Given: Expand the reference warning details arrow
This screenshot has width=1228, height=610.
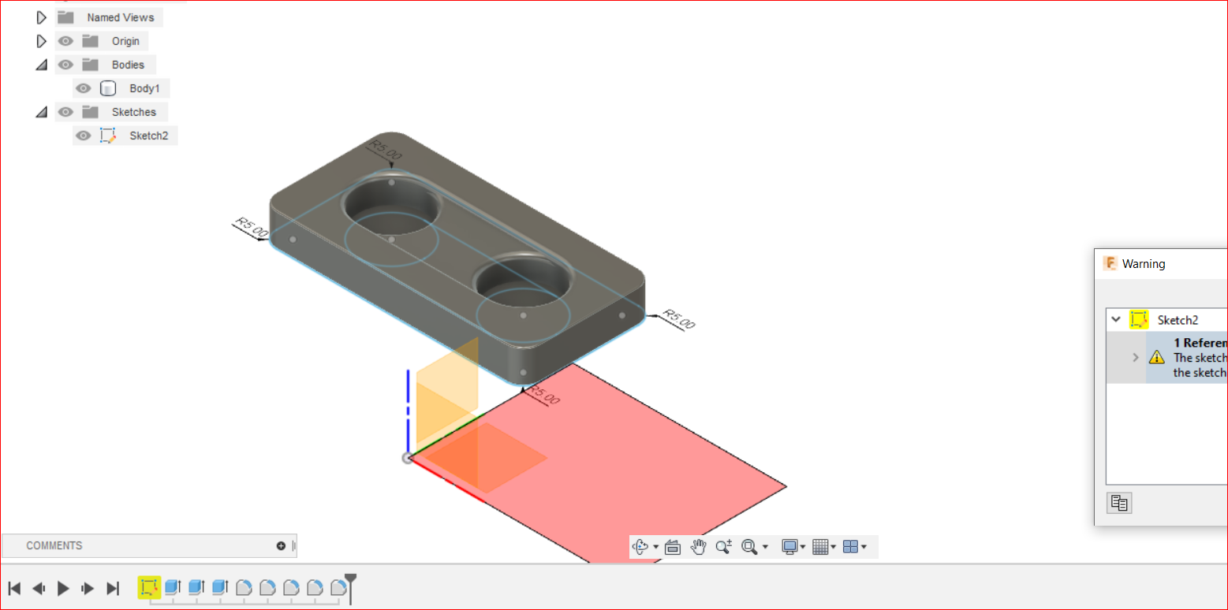Looking at the screenshot, I should coord(1136,357).
